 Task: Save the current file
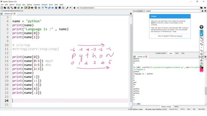8,8
